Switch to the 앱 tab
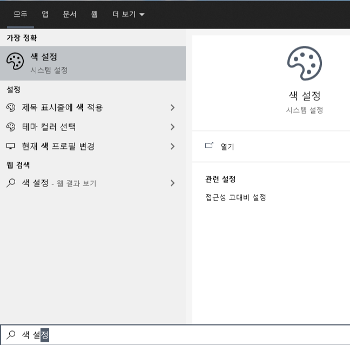Screen dimensions: 350x345 [45, 14]
